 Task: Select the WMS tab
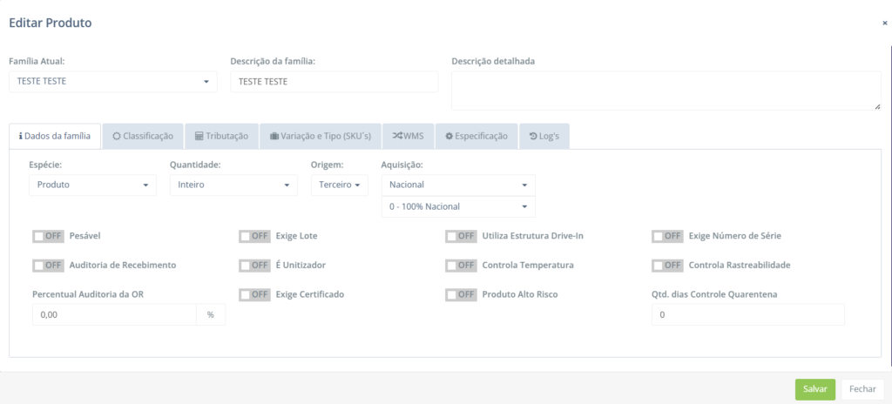click(408, 136)
